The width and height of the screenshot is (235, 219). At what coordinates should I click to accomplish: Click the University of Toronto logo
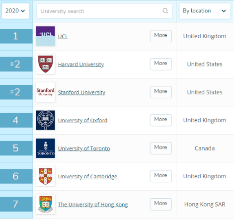coord(45,148)
